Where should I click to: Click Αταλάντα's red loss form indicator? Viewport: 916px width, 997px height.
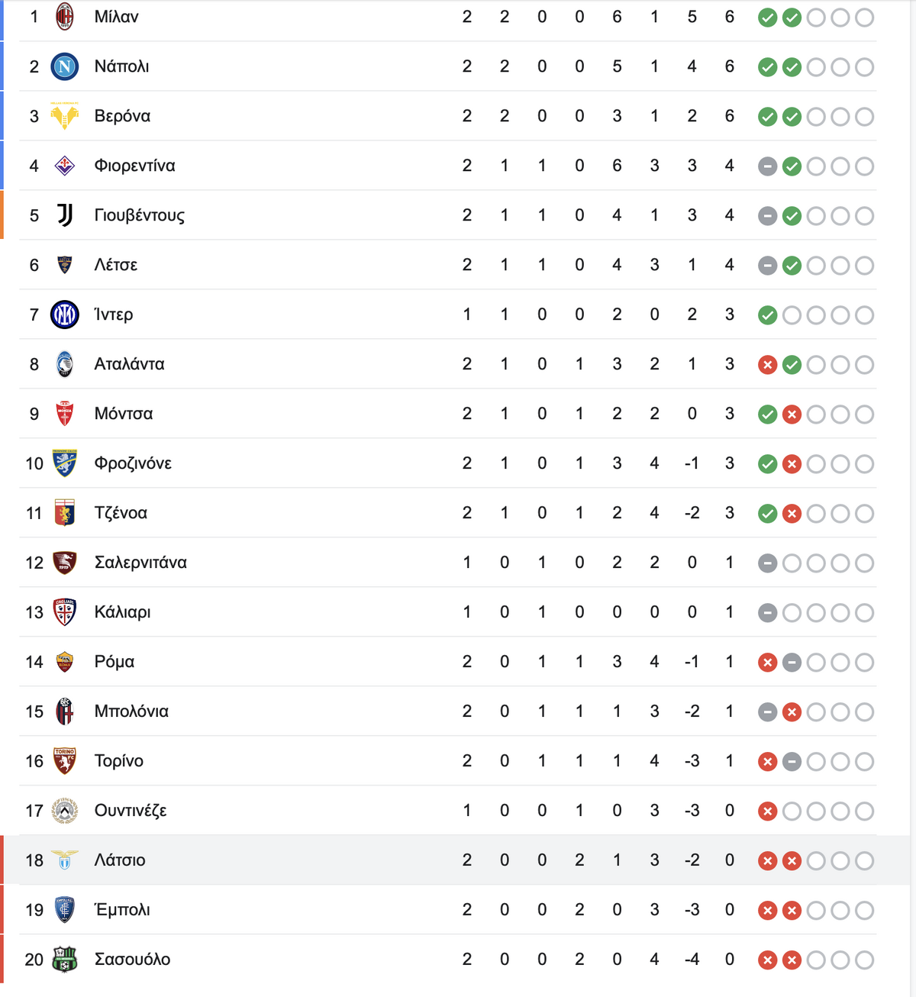coord(768,365)
